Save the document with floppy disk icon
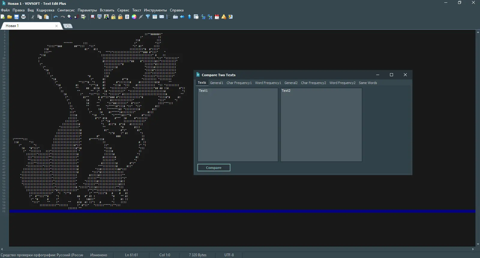This screenshot has height=258, width=480. (16, 17)
